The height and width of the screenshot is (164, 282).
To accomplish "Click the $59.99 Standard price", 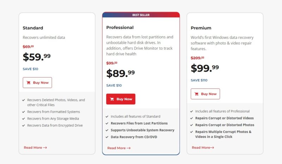I will click(37, 56).
